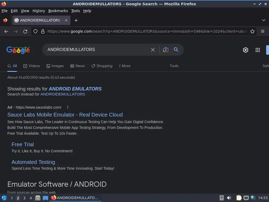269x202 pixels.
Task: Switch to workspace 4
Action: [31, 198]
